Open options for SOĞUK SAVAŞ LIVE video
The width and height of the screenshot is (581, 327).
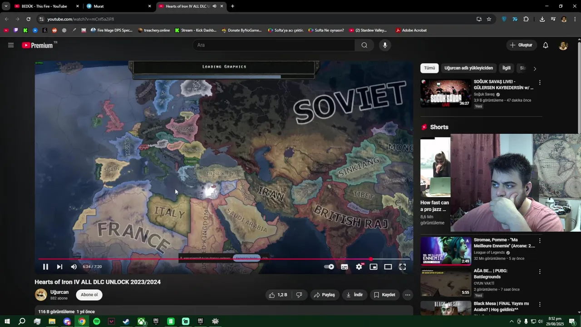[540, 83]
